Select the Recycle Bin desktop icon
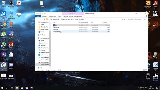 4,4
